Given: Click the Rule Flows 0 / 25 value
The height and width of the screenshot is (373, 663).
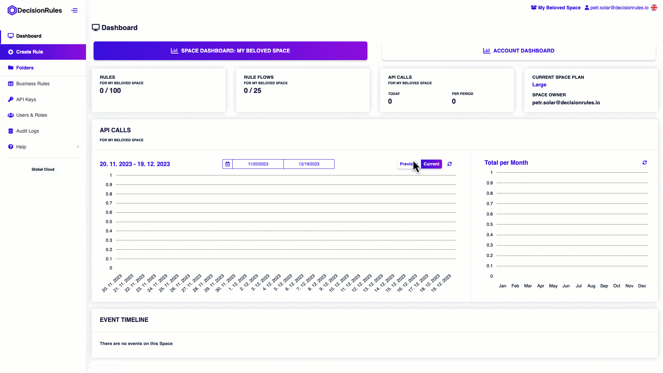Looking at the screenshot, I should tap(252, 90).
